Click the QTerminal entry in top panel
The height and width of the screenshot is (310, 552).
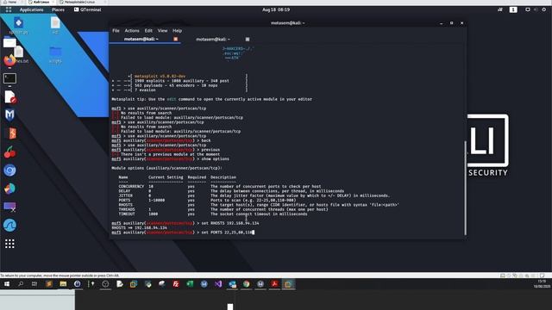88,9
